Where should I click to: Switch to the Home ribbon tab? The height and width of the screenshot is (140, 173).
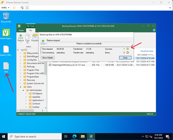coord(21,30)
